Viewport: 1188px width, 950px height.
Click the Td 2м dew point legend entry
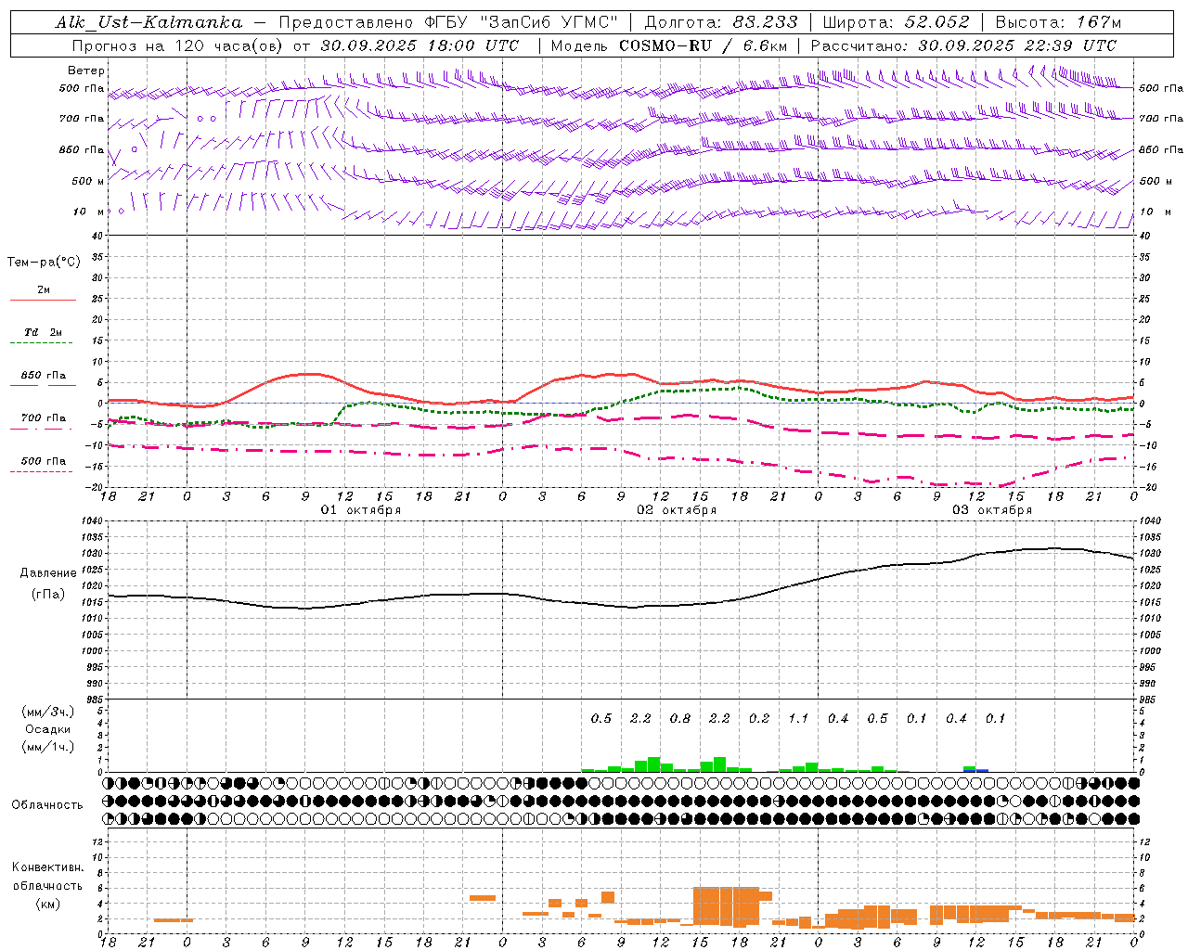pos(44,332)
